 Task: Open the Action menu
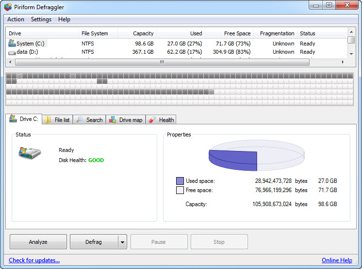[x=16, y=19]
